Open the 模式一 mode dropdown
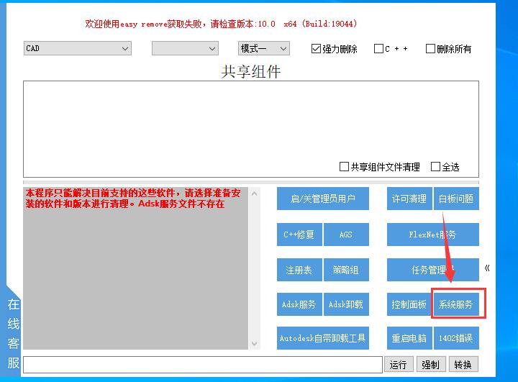This screenshot has height=382, width=518. (x=264, y=48)
